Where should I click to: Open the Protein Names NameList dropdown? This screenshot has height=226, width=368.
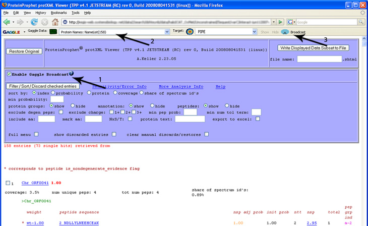tap(167, 32)
